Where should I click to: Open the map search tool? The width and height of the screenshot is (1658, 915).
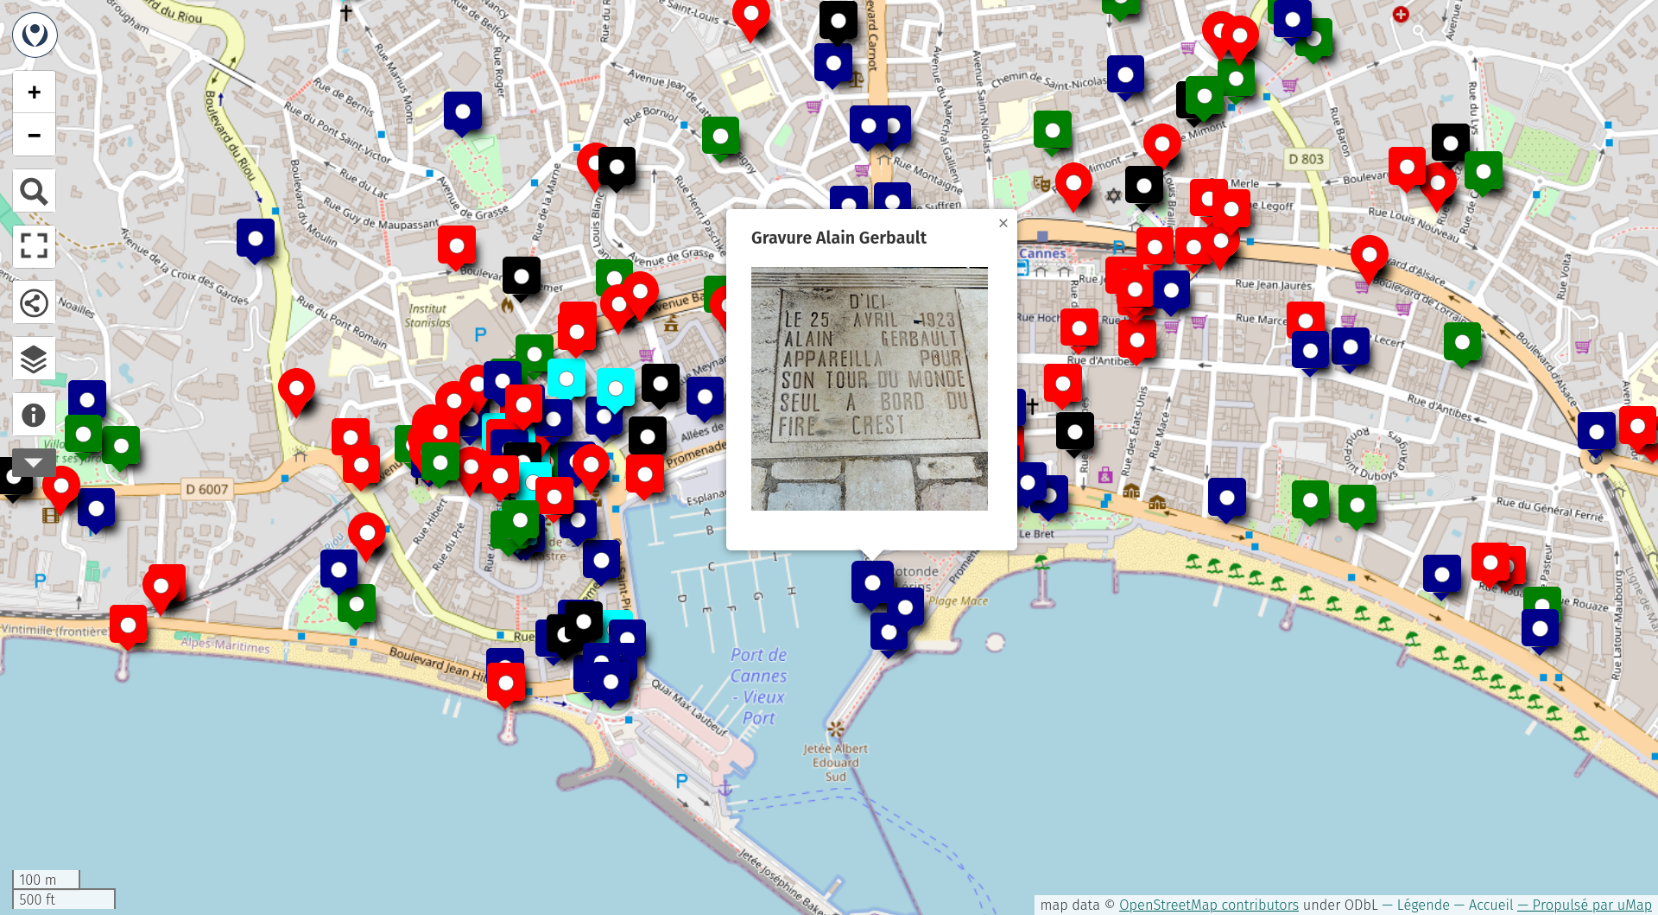pyautogui.click(x=35, y=191)
